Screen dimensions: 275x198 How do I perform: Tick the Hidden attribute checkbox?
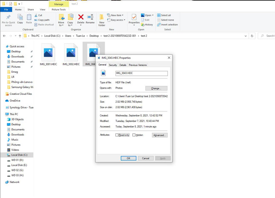[x=135, y=135]
